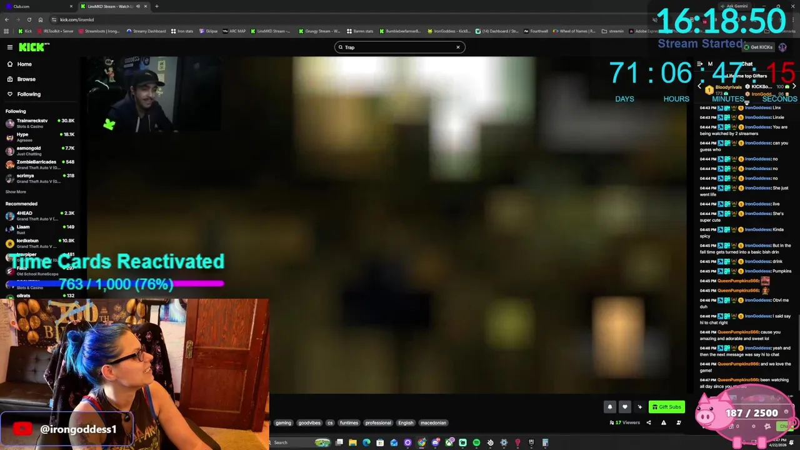Open oilrats recommended channel
This screenshot has width=800, height=450.
click(40, 296)
